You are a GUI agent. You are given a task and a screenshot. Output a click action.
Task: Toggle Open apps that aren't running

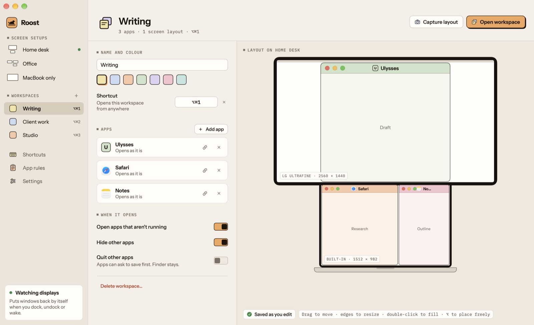point(221,227)
